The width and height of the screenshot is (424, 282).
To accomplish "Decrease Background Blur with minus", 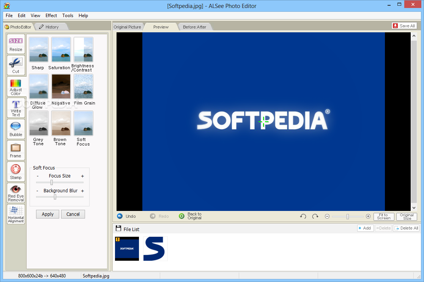I will pos(37,191).
